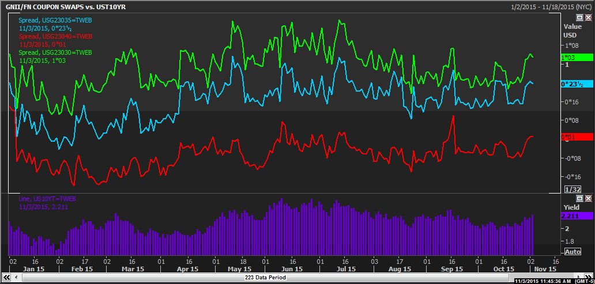Click the cyan 0*23½ value marker
The width and height of the screenshot is (595, 284).
pos(577,84)
